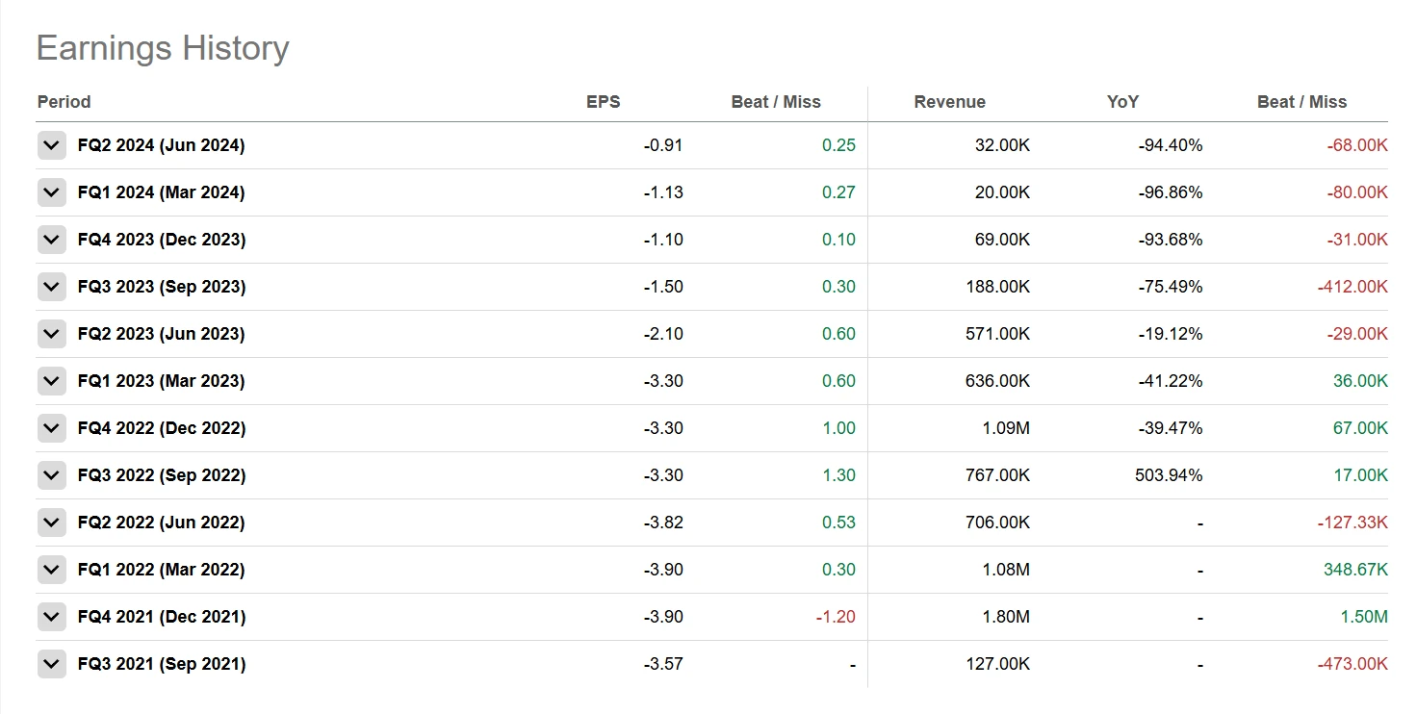Open FQ4 2021 (Dec 2021) row details
The height and width of the screenshot is (714, 1417).
coord(52,618)
